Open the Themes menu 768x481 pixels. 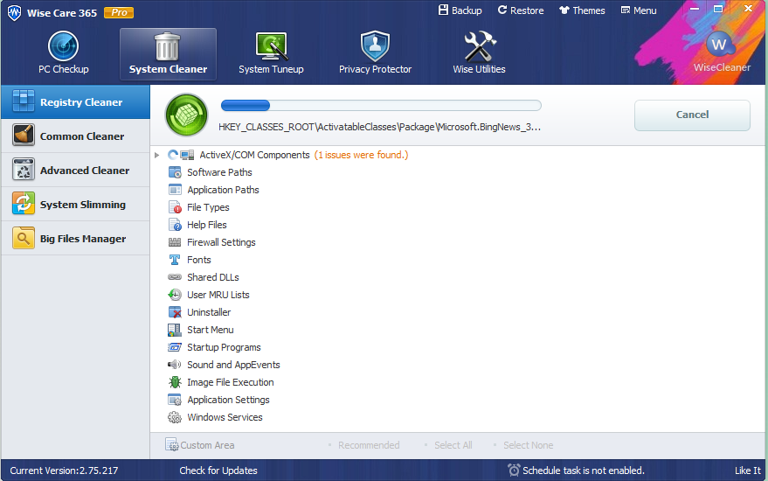582,10
